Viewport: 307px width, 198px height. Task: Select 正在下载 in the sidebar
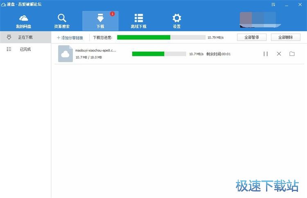click(x=25, y=37)
